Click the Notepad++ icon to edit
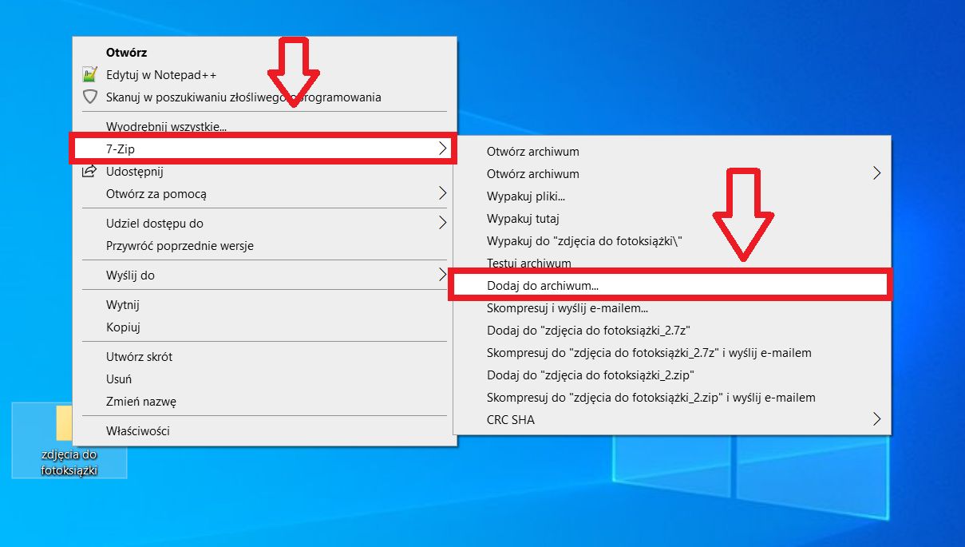 click(89, 74)
